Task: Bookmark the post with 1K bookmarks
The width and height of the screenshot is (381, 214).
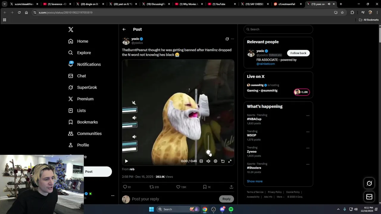Action: (x=207, y=187)
